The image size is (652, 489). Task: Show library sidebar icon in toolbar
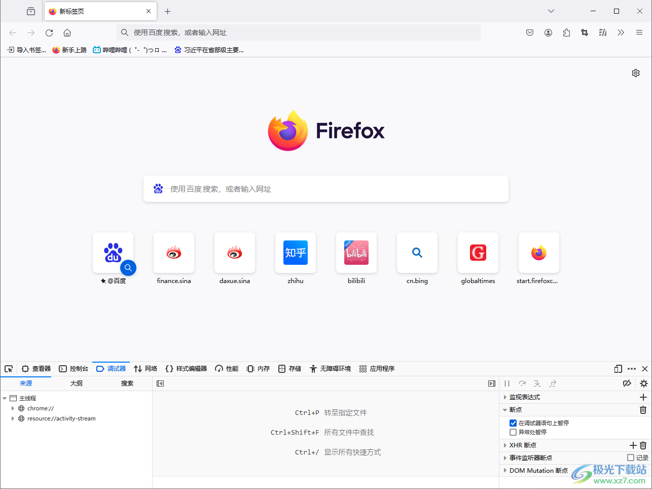603,32
